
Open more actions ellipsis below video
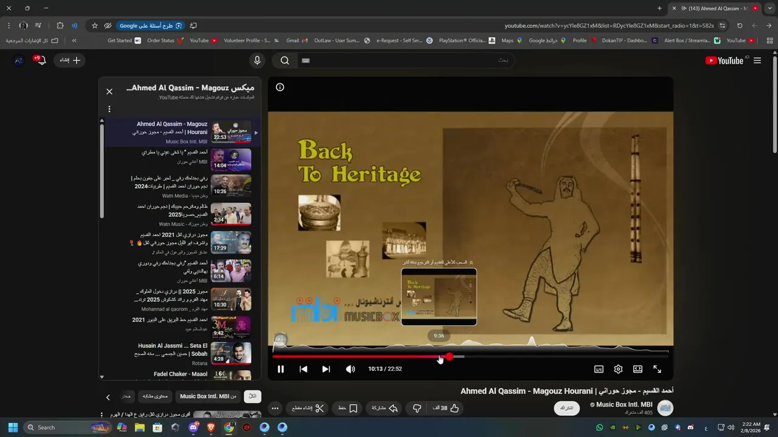coord(275,408)
